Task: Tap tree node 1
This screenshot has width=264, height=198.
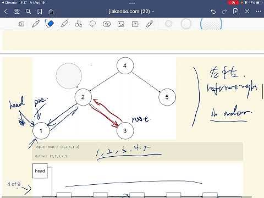Action: point(41,131)
